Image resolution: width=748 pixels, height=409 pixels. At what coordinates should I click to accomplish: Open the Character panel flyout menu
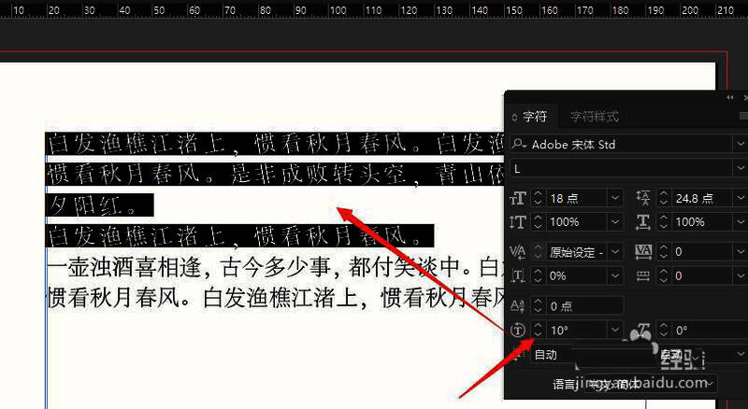[x=743, y=116]
